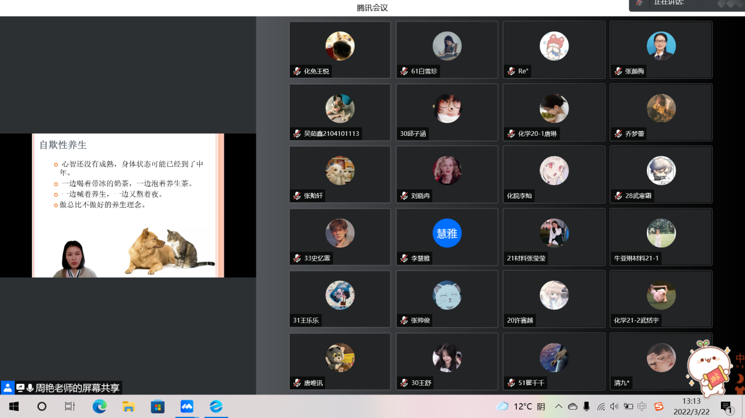This screenshot has height=418, width=745.
Task: Open Tencent Meeting from the taskbar
Action: click(187, 406)
